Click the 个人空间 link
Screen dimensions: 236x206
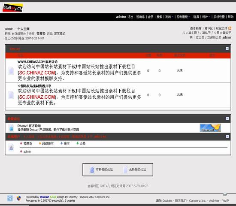24,29
